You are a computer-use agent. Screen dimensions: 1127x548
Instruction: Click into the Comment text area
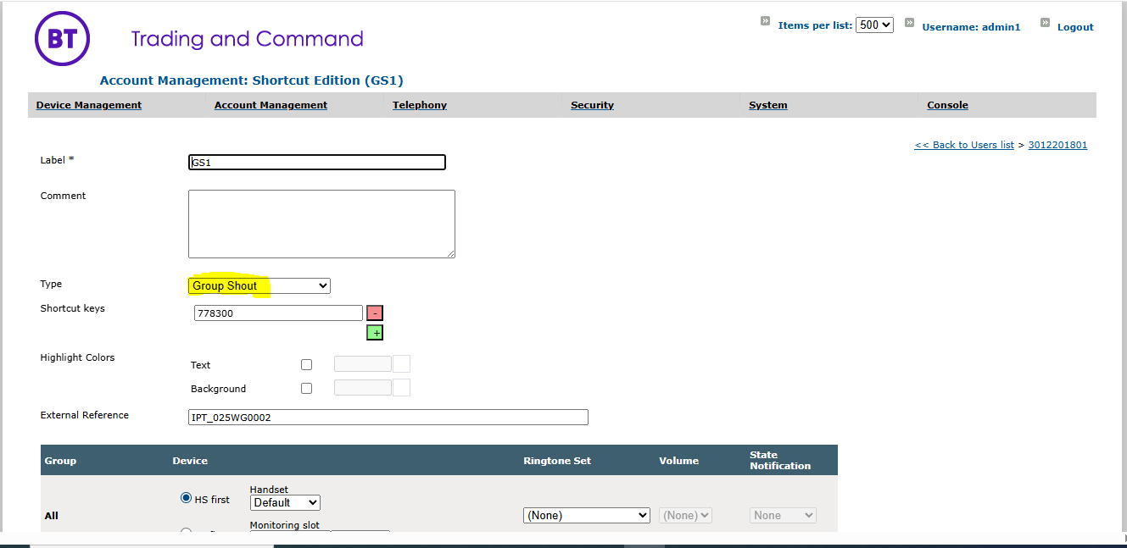click(321, 224)
